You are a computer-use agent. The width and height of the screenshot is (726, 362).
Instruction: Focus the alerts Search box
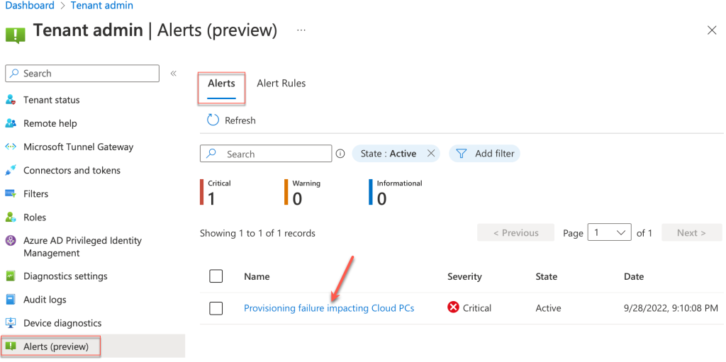pos(266,154)
